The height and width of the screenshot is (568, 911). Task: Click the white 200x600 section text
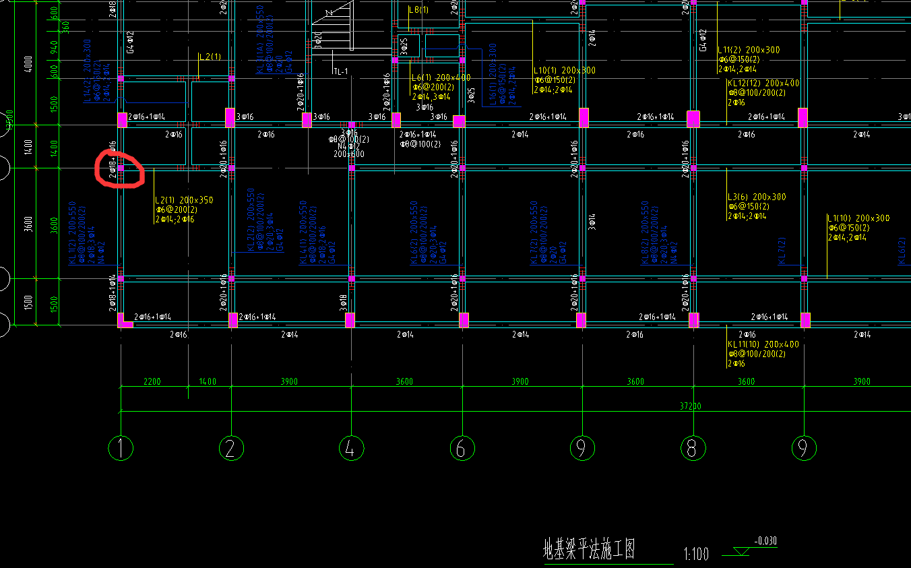point(348,154)
